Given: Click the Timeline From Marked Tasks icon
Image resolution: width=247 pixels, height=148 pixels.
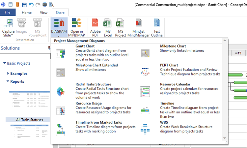Looking at the screenshot, I should click(61, 130).
